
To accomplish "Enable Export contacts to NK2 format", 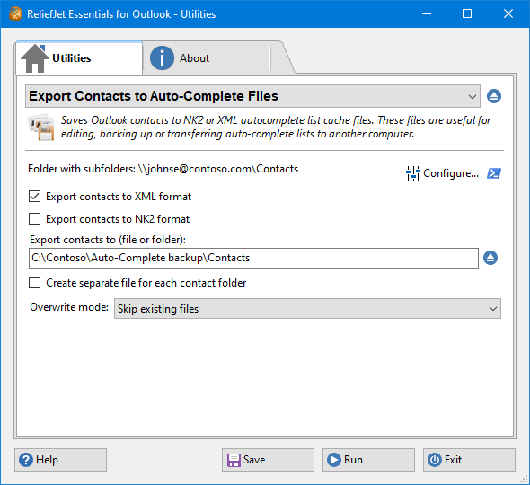I will (x=34, y=219).
